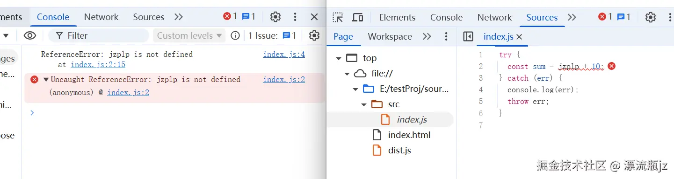Open Network tab in right DevTools
674x179 pixels.
[x=494, y=17]
